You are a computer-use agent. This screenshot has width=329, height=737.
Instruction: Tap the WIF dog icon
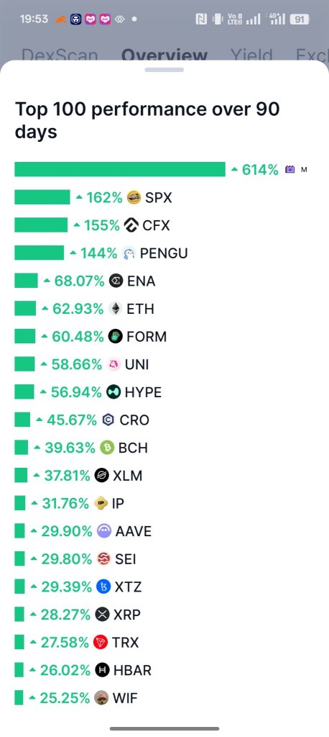[101, 698]
